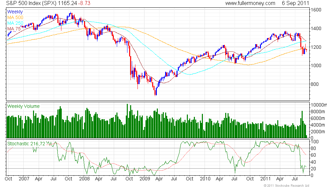Image resolution: width=327 pixels, height=187 pixels.
Task: Select the red -8.73 price change value
Action: [x=84, y=3]
